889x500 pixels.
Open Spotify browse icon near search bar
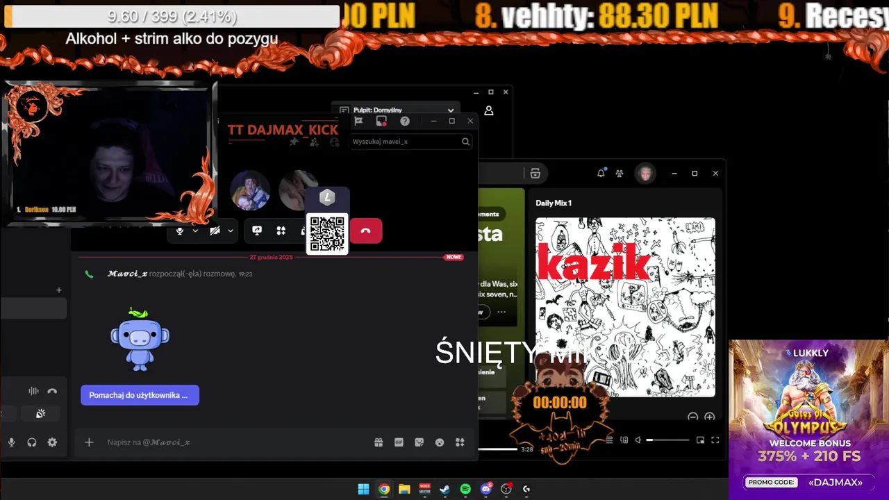535,174
